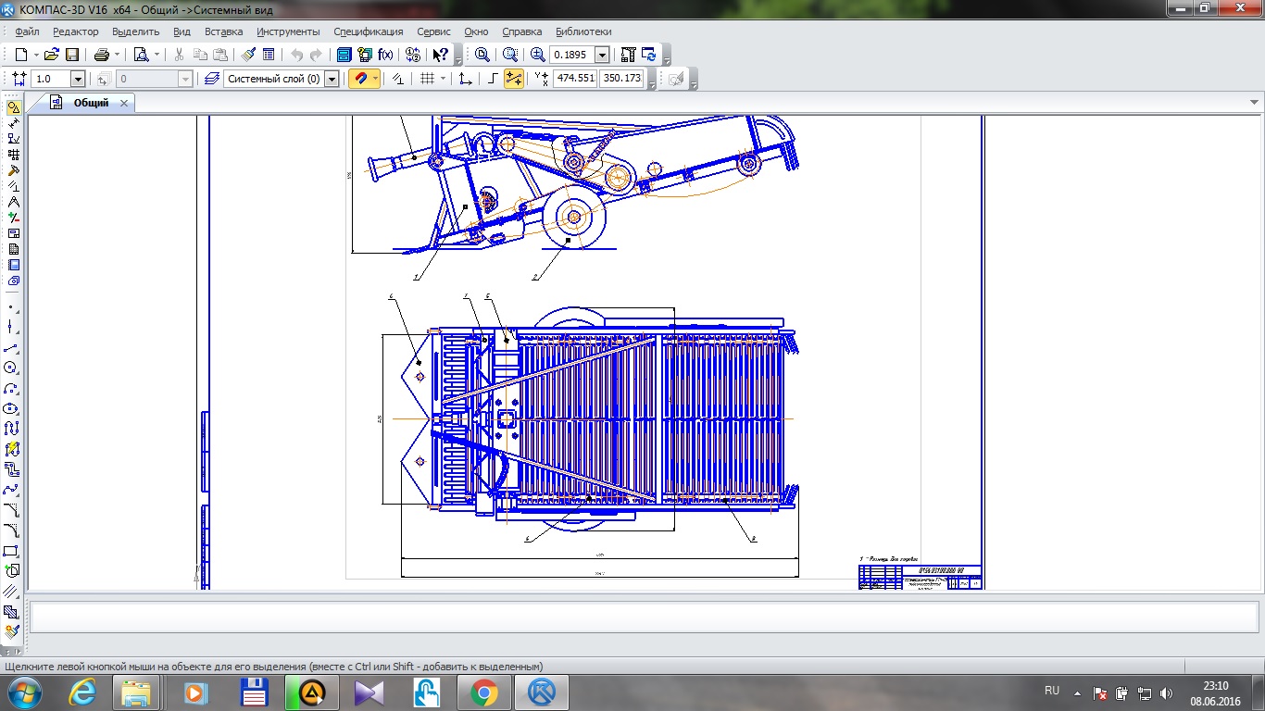This screenshot has height=711, width=1265.
Task: Select the circle tool
Action: pos(10,368)
